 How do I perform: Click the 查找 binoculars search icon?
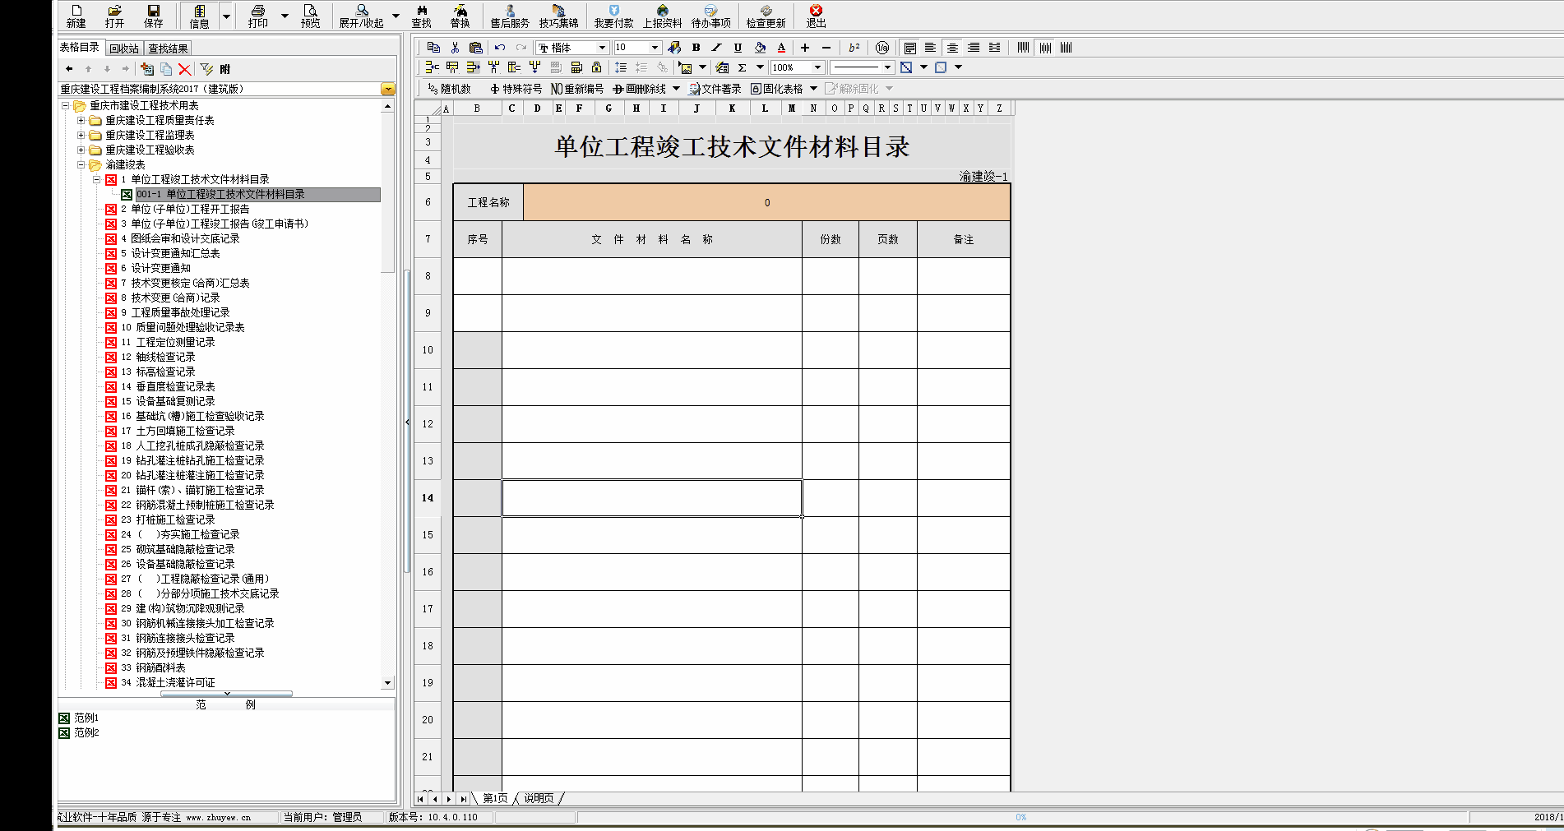pos(421,16)
